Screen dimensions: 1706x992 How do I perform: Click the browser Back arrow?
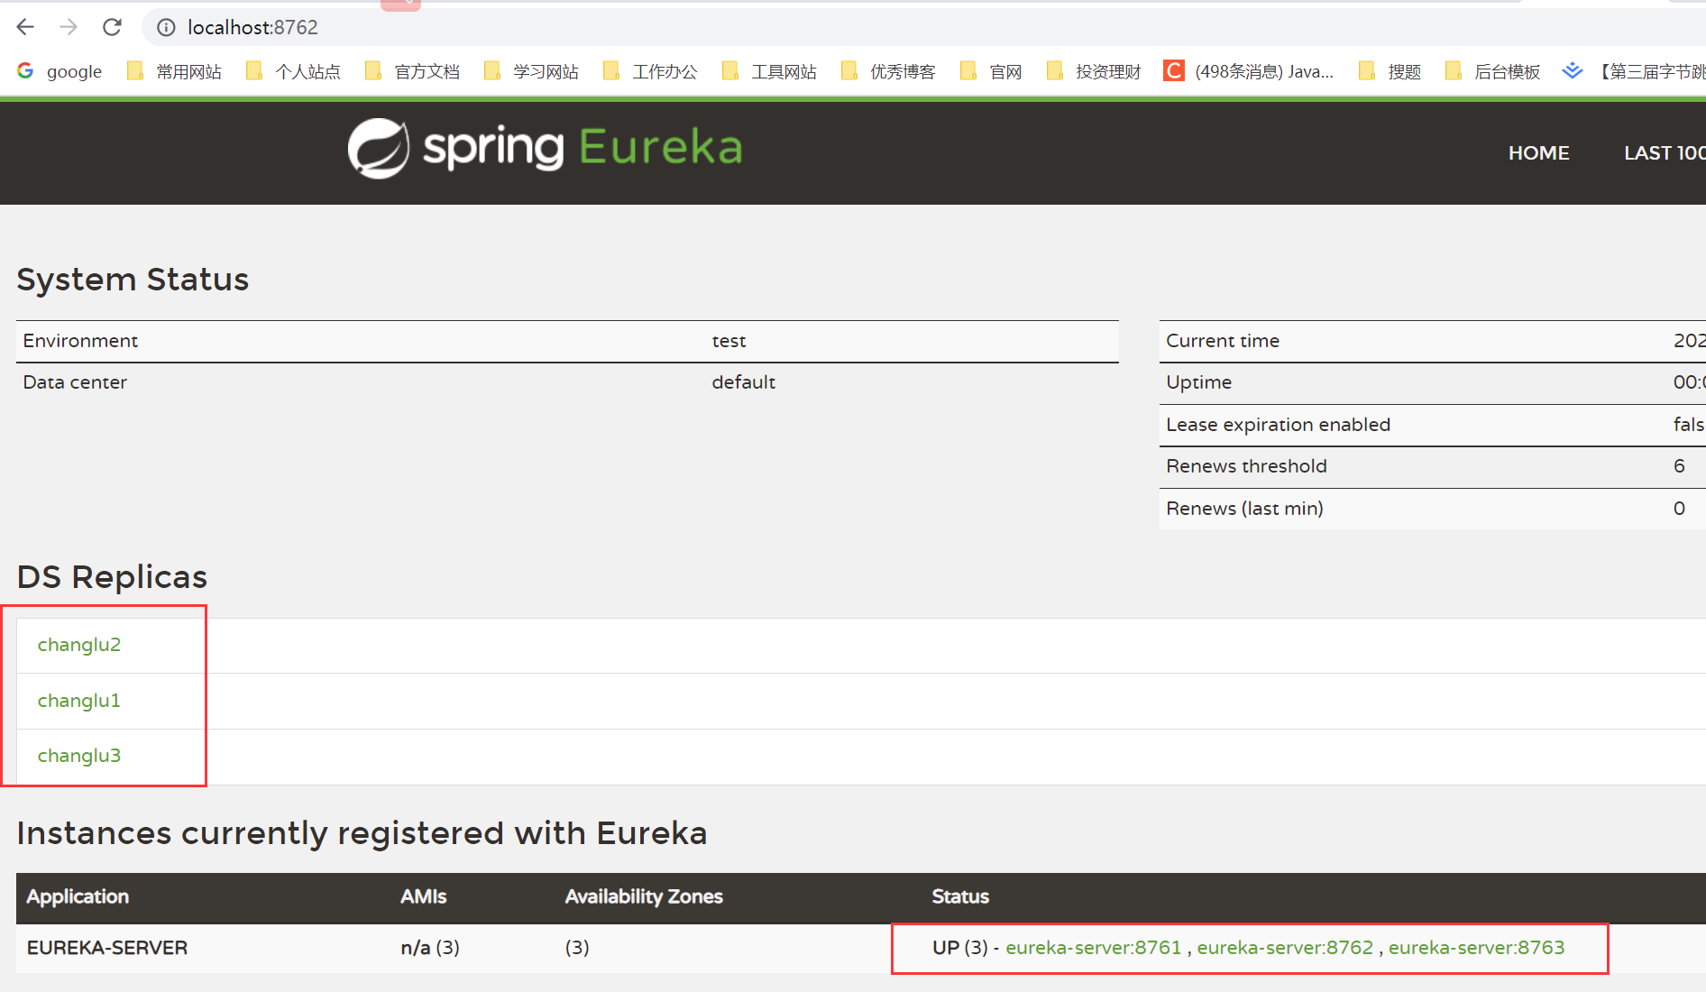tap(25, 27)
